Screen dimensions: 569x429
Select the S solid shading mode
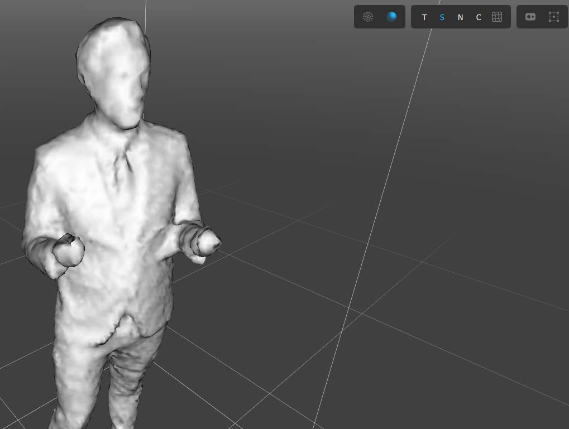point(442,17)
